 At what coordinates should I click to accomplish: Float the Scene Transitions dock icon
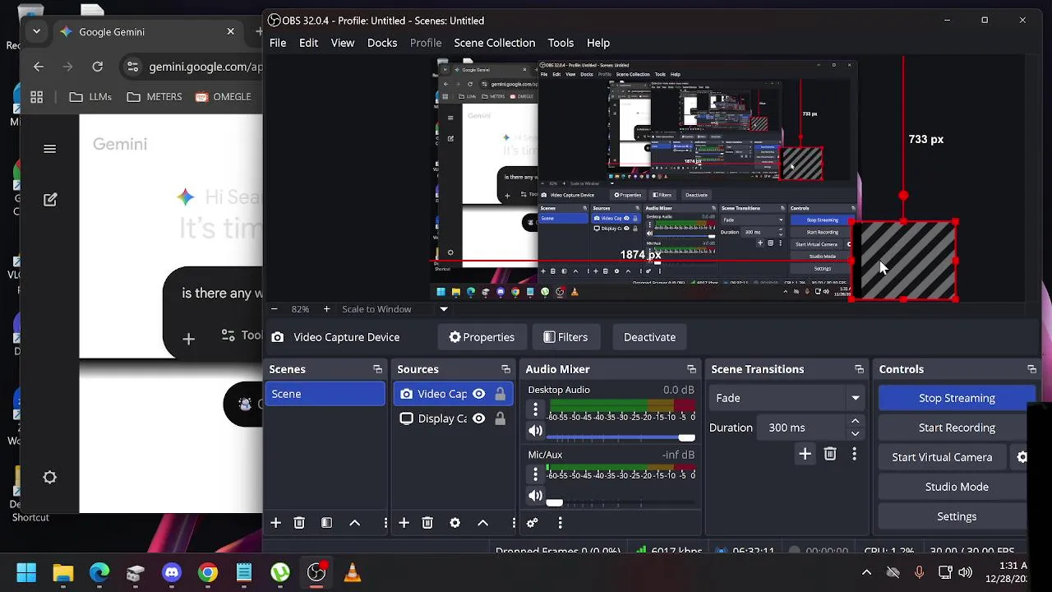click(859, 369)
